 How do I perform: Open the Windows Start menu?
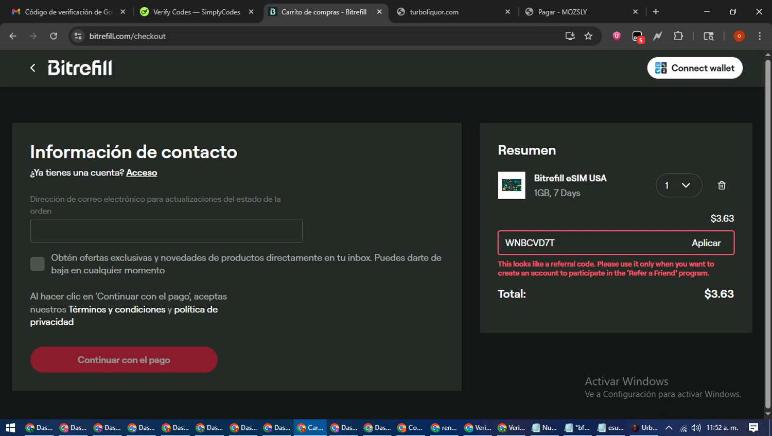point(10,428)
